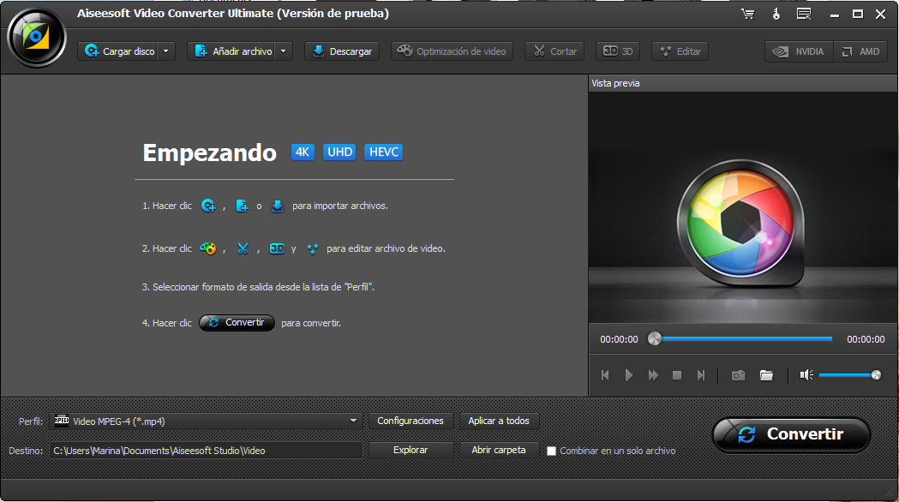Click the preview playback seek slider
Screen dimensions: 899x502
tap(743, 338)
